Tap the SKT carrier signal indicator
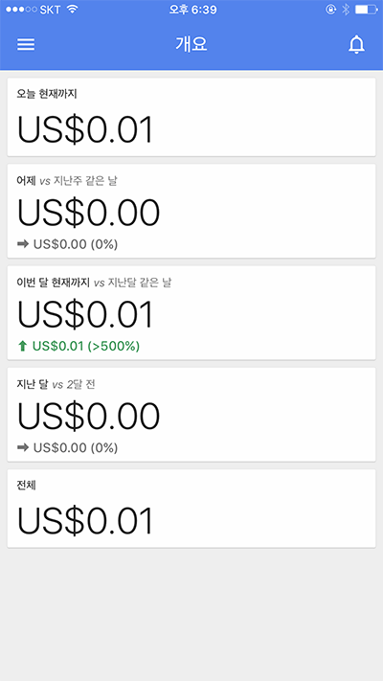Viewport: 383px width, 681px height. pos(33,10)
